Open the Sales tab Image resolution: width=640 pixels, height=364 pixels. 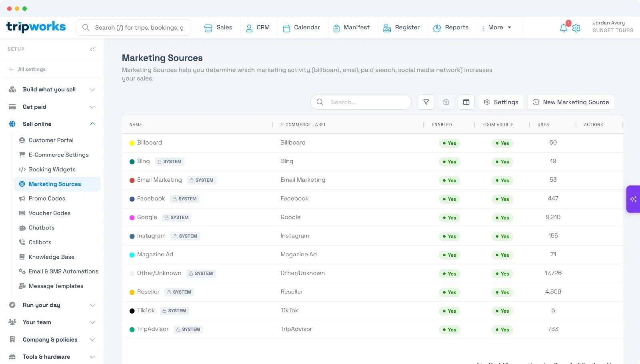(218, 28)
